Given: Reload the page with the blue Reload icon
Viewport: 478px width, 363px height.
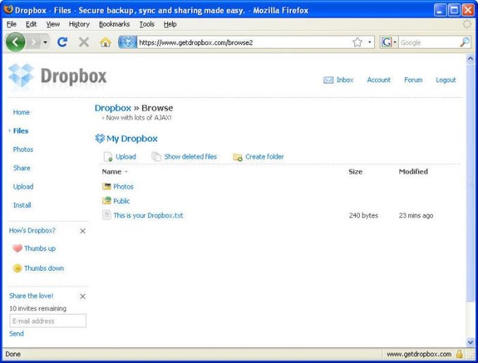Looking at the screenshot, I should [x=63, y=42].
